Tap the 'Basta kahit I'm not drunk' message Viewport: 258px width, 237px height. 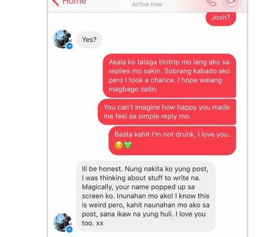pyautogui.click(x=172, y=140)
